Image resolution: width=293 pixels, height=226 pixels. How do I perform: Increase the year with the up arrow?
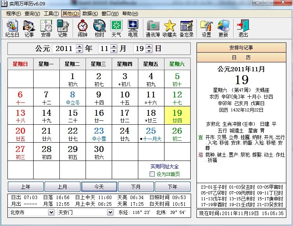[x=80, y=46]
